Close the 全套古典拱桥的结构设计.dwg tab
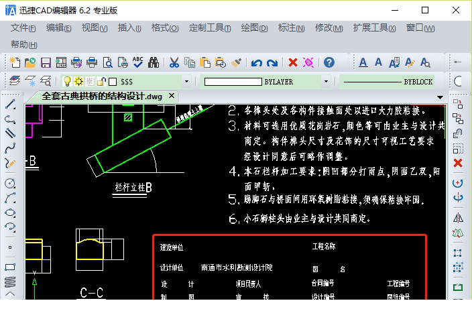The width and height of the screenshot is (472, 311). 172,96
